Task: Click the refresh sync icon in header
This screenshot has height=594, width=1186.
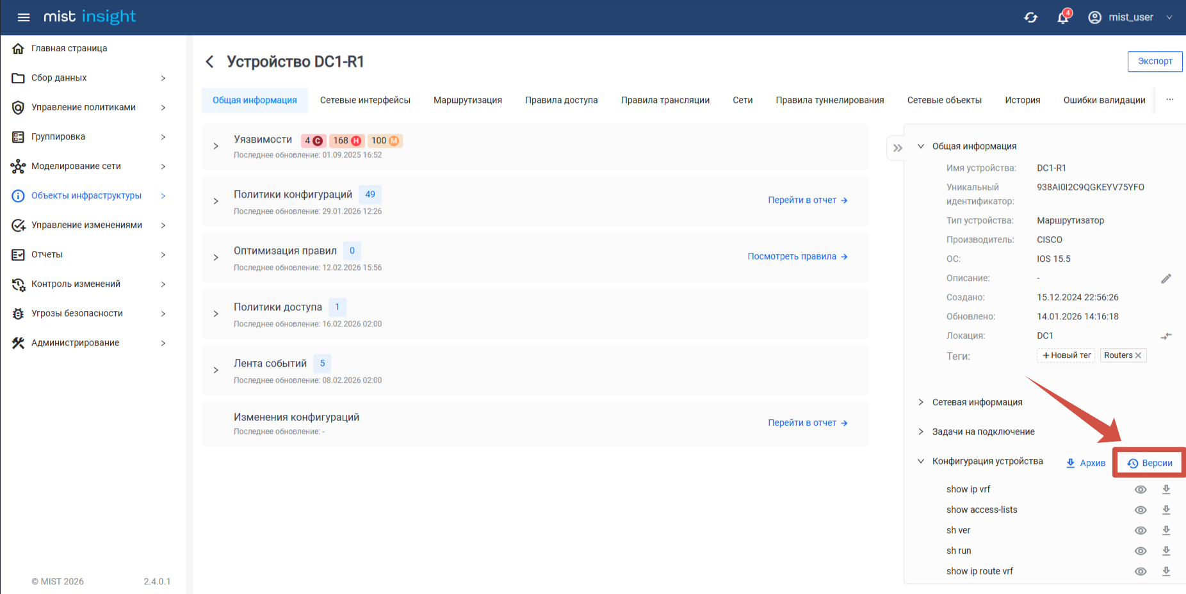Action: click(x=1031, y=17)
